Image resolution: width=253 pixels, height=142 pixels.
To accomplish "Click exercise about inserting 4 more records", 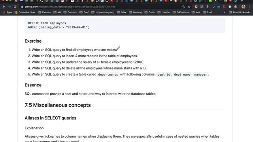I will (x=85, y=56).
